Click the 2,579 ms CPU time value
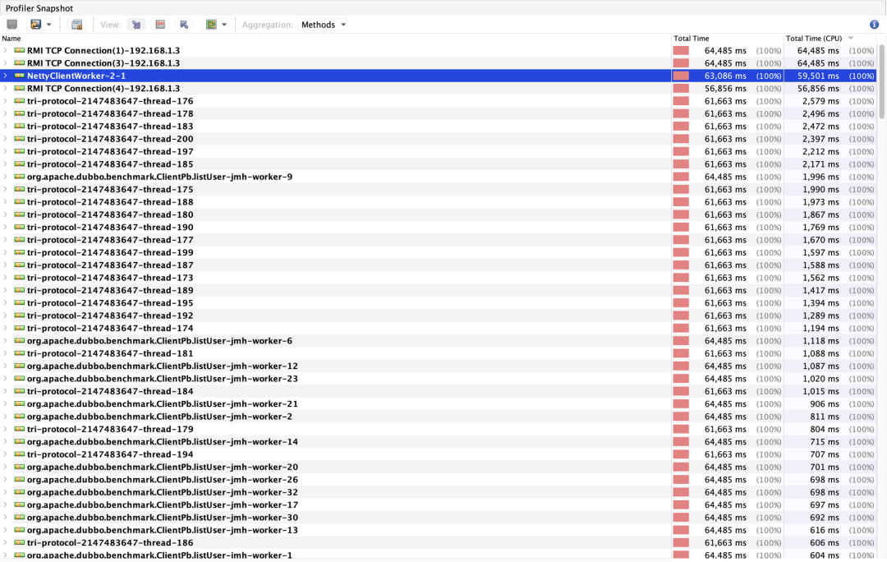 pyautogui.click(x=820, y=101)
